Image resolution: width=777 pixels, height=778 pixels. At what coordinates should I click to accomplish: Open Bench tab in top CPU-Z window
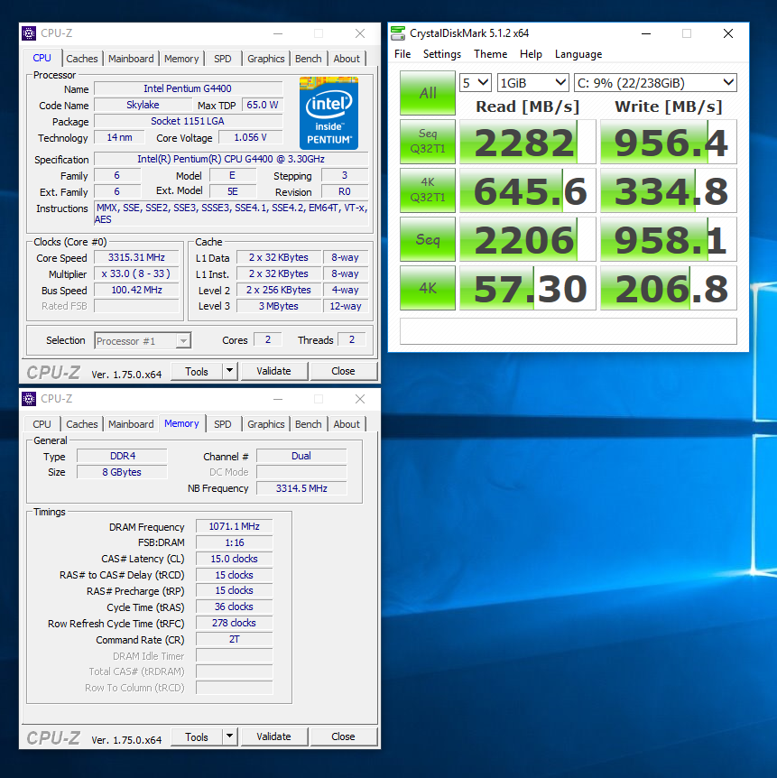(x=308, y=59)
